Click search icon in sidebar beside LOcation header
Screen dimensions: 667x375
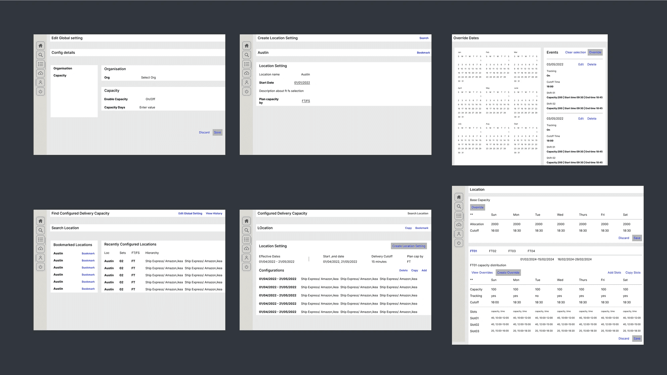tap(247, 230)
